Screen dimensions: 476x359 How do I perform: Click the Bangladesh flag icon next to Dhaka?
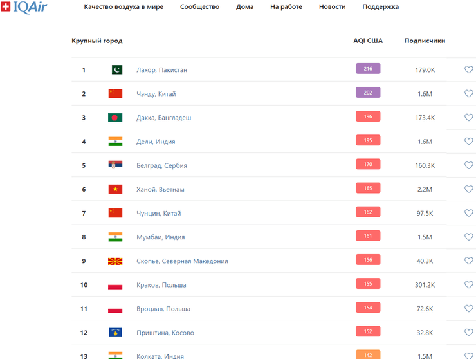coord(116,118)
